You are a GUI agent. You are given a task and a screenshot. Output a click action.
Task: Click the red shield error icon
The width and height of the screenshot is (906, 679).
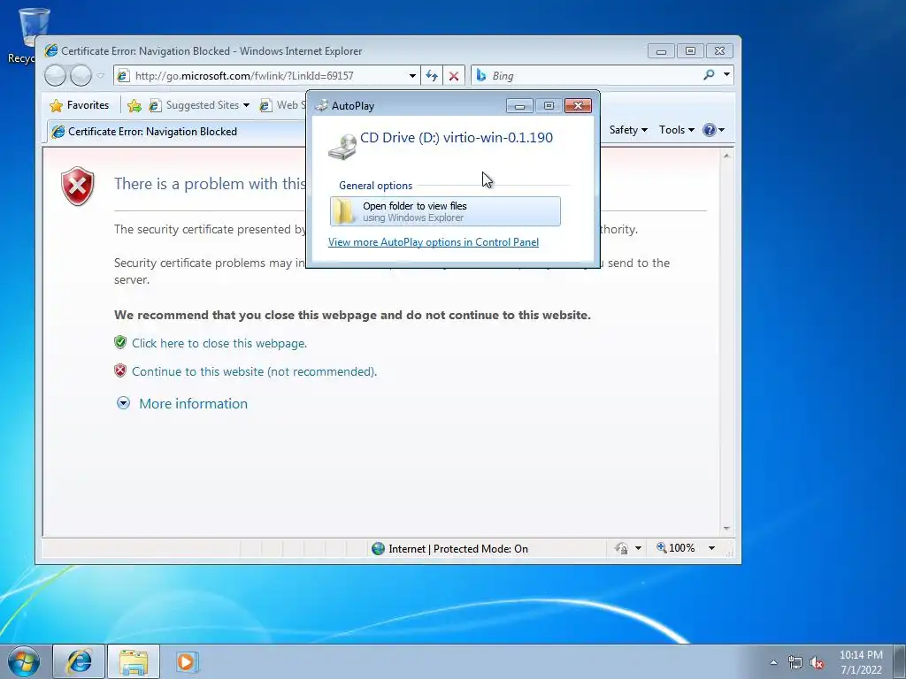coord(78,186)
